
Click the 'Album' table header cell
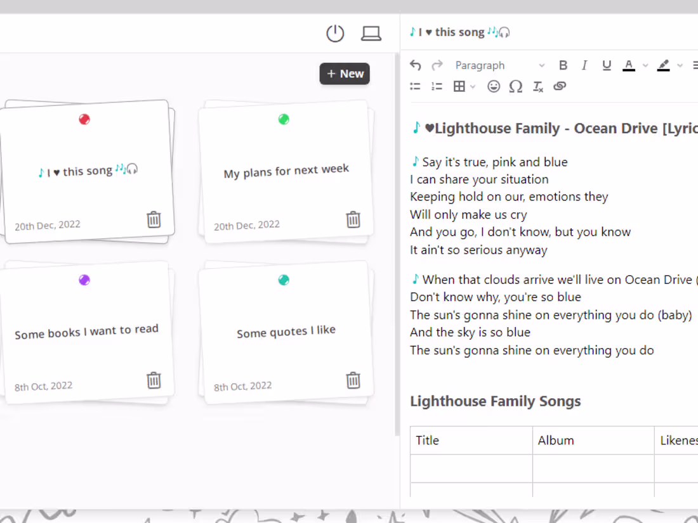593,441
